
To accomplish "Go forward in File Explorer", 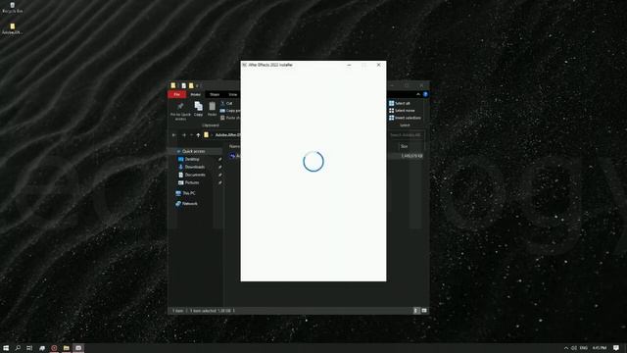I will click(184, 135).
